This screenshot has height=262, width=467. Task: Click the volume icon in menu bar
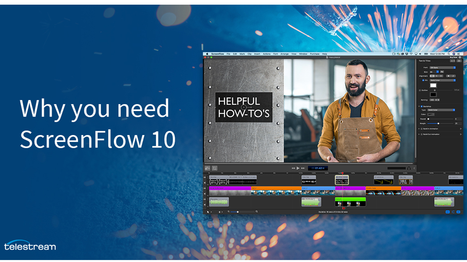420,54
